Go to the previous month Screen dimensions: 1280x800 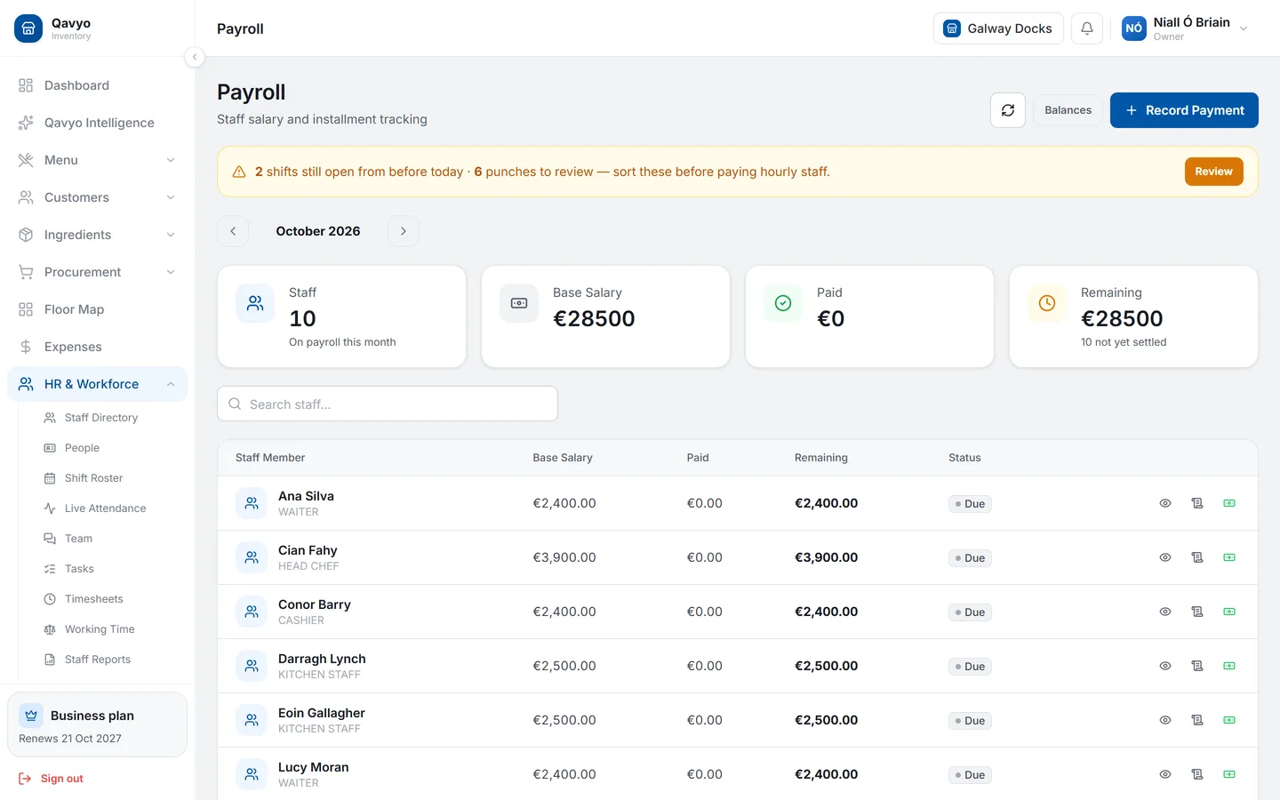tap(233, 231)
